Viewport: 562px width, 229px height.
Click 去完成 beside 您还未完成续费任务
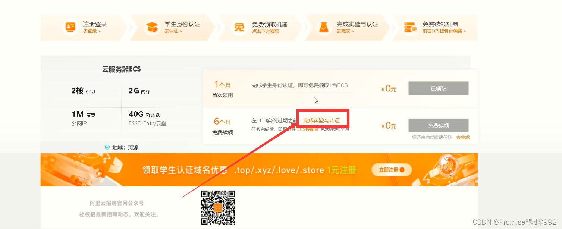pyautogui.click(x=463, y=138)
